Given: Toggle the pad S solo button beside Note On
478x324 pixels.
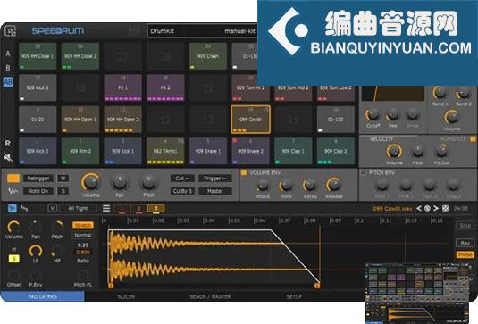Looking at the screenshot, I should pyautogui.click(x=63, y=191).
